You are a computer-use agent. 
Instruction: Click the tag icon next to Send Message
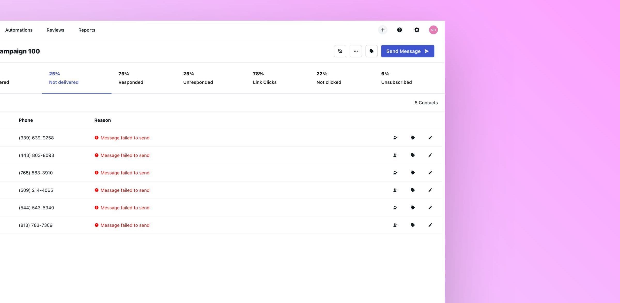[371, 51]
